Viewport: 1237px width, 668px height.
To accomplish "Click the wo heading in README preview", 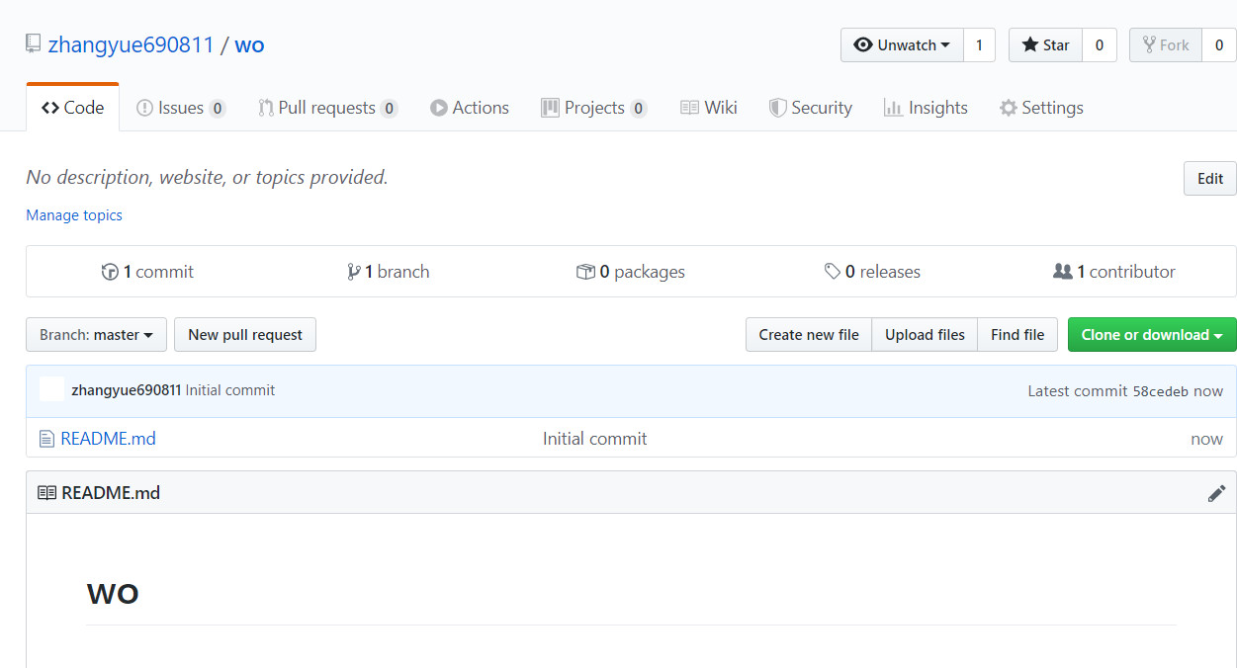I will (113, 594).
